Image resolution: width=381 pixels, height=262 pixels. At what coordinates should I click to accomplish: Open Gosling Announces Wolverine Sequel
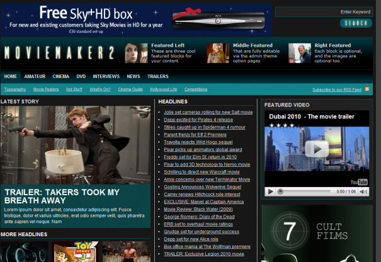click(x=202, y=187)
